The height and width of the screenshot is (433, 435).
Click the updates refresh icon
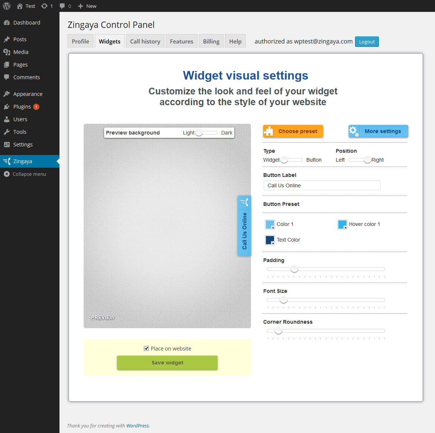pyautogui.click(x=44, y=6)
